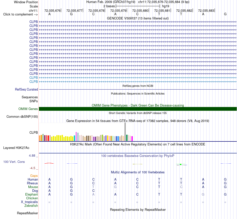Screen dimensions: 237x219
Task: Click the Mouse alignment row label
Action: pyautogui.click(x=33, y=187)
